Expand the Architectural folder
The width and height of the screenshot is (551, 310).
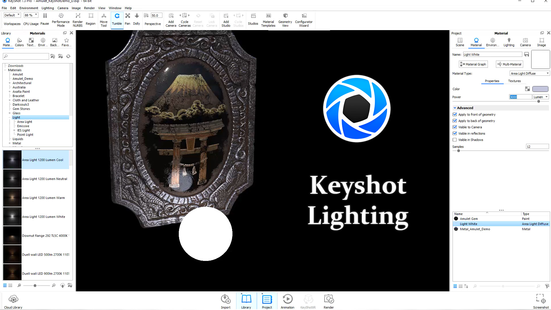[9, 83]
